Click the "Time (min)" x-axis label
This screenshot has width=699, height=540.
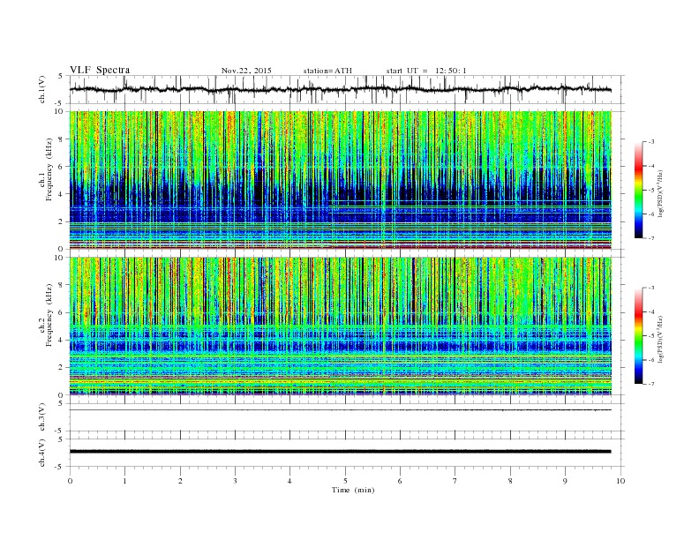pos(353,490)
